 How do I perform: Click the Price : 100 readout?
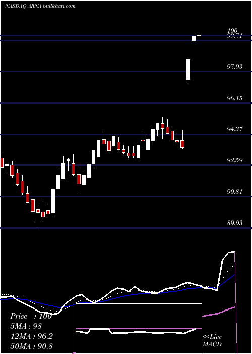(x=31, y=316)
